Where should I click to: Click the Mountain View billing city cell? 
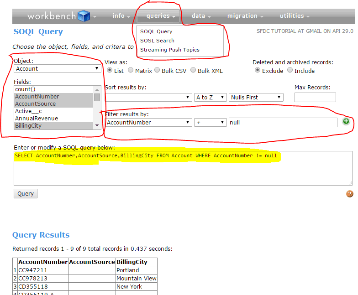[x=136, y=278]
